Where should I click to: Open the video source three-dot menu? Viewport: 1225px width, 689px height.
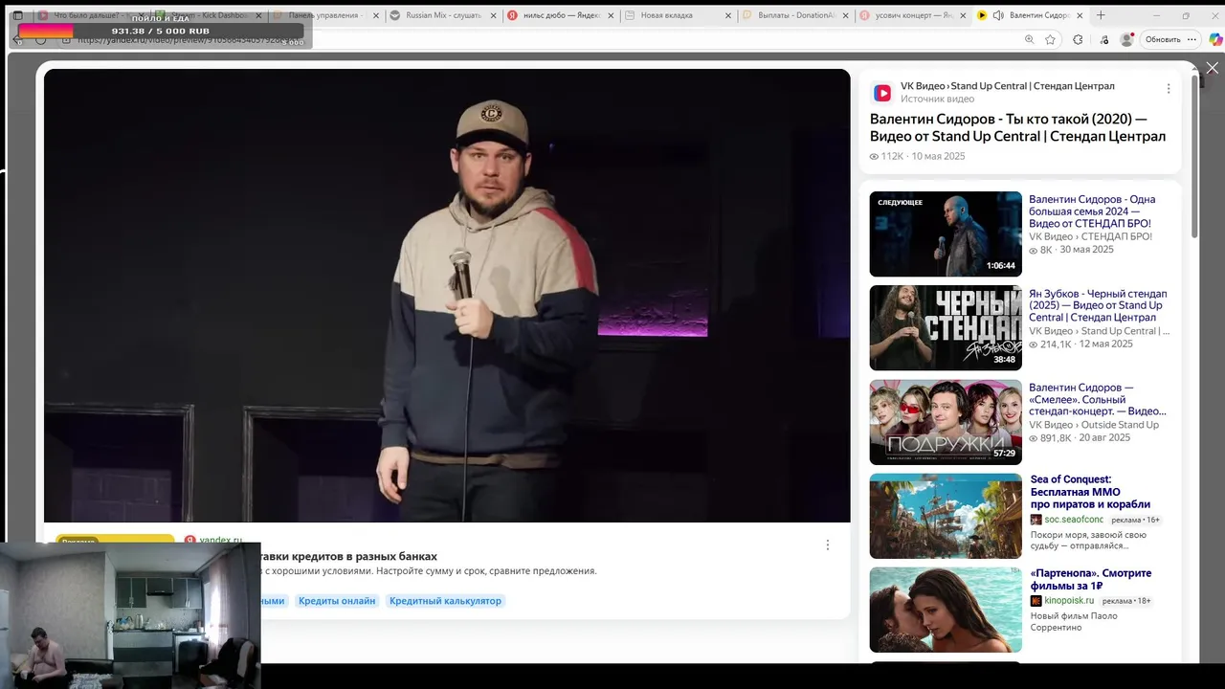tap(1168, 89)
